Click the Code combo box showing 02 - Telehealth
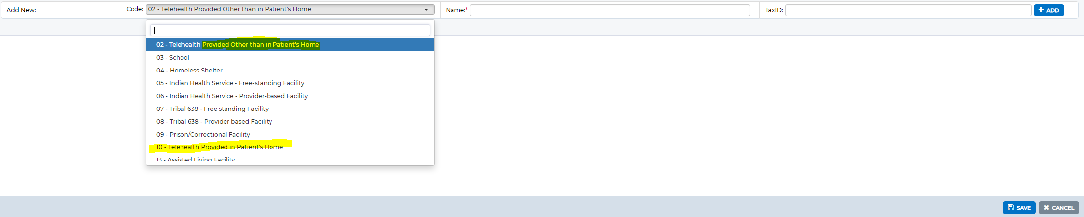 (290, 9)
